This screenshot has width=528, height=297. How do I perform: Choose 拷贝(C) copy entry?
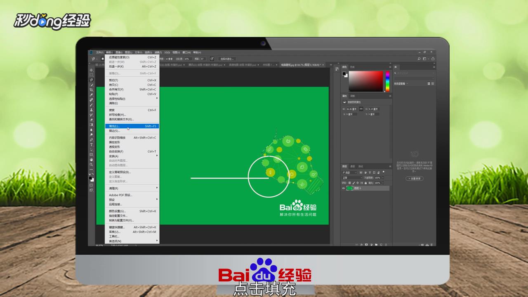[x=132, y=85]
